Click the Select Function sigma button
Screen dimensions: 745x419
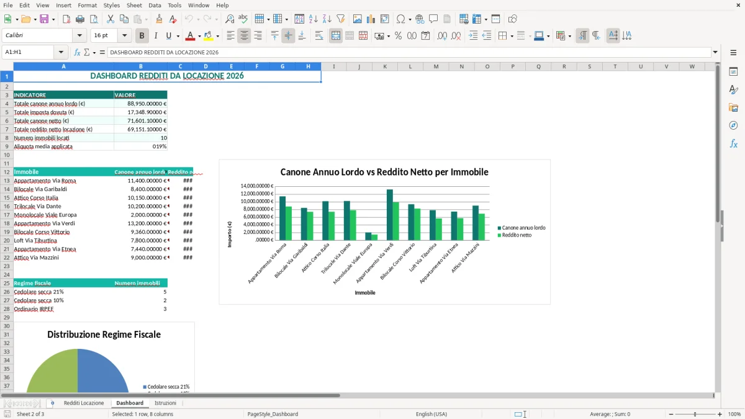[87, 52]
